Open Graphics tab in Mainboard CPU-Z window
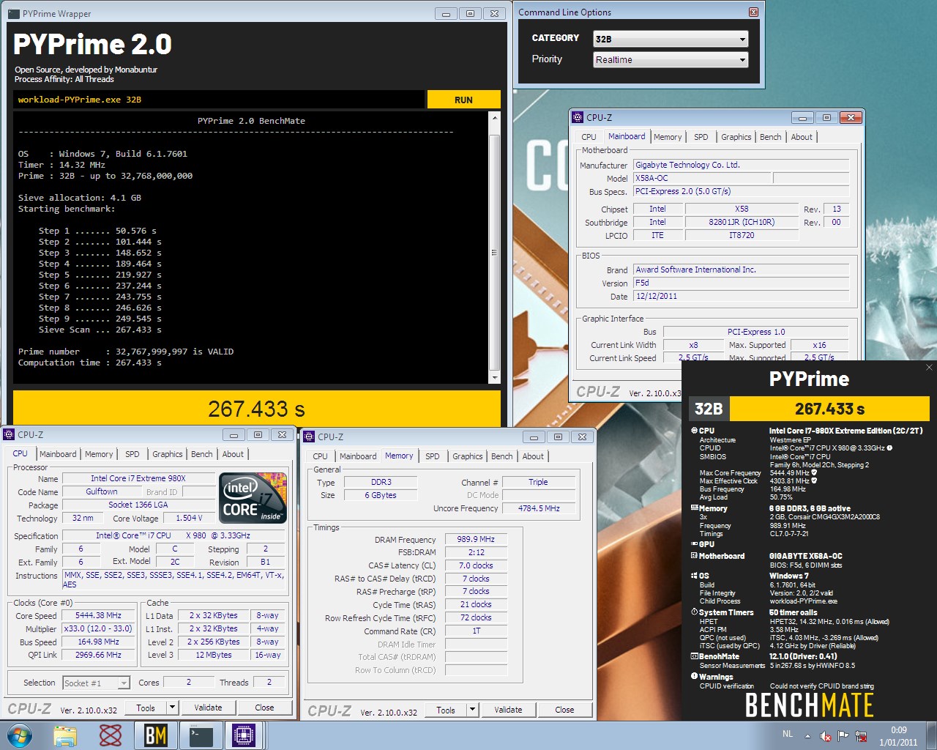 tap(736, 137)
